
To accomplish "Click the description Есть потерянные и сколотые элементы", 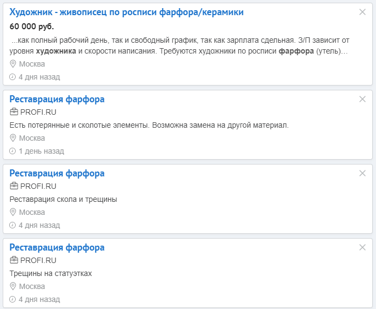I will (x=149, y=125).
